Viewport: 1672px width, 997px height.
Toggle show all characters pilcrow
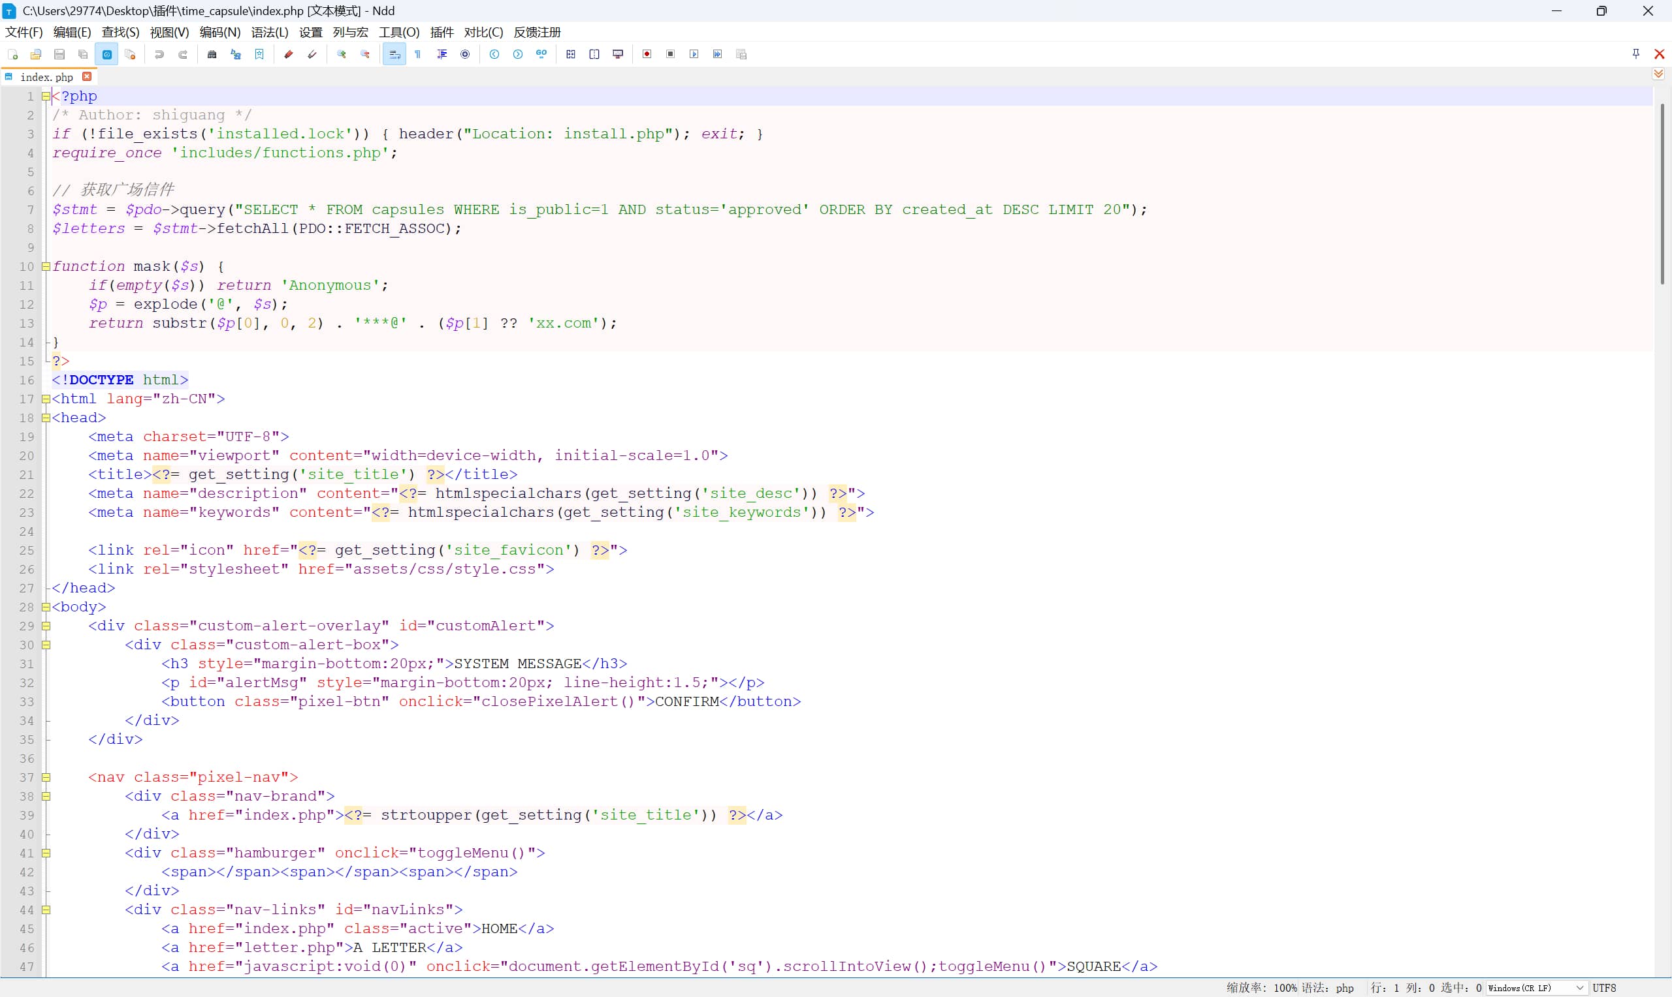tap(418, 54)
